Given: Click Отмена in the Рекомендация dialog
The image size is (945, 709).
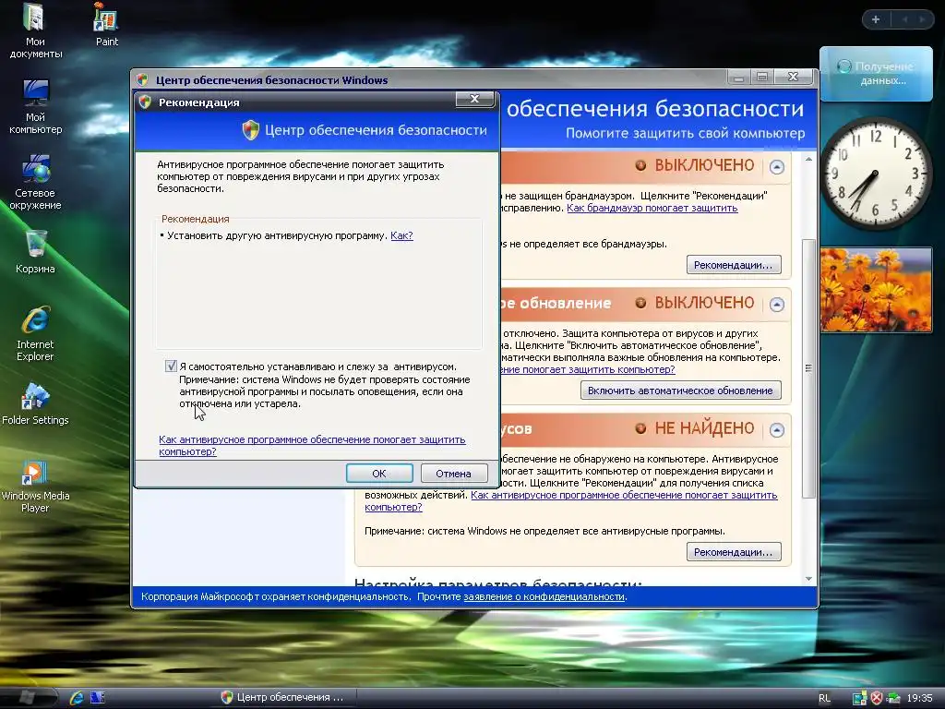Looking at the screenshot, I should [x=453, y=474].
